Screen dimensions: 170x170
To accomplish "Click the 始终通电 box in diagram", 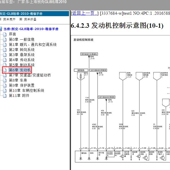I will click(x=81, y=70).
